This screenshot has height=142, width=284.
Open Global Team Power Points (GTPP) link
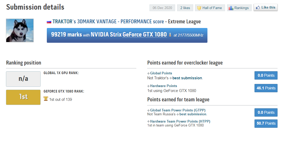coord(178,110)
